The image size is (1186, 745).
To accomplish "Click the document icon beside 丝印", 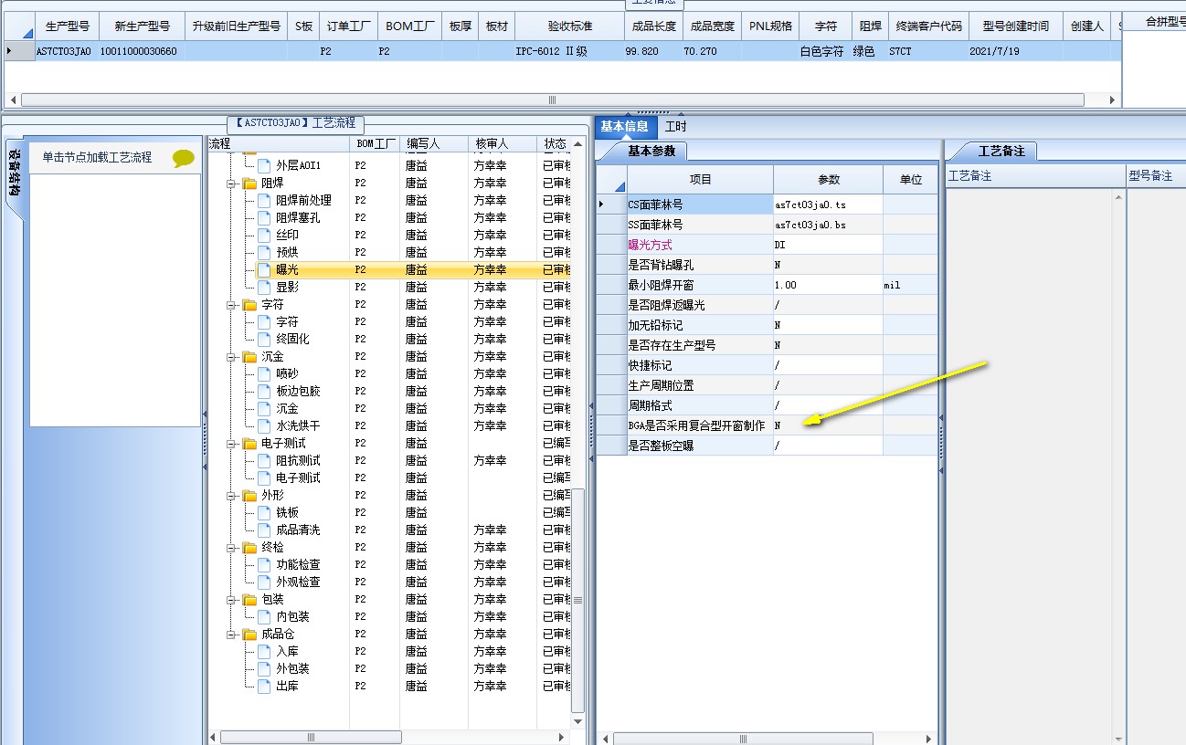I will [x=264, y=236].
